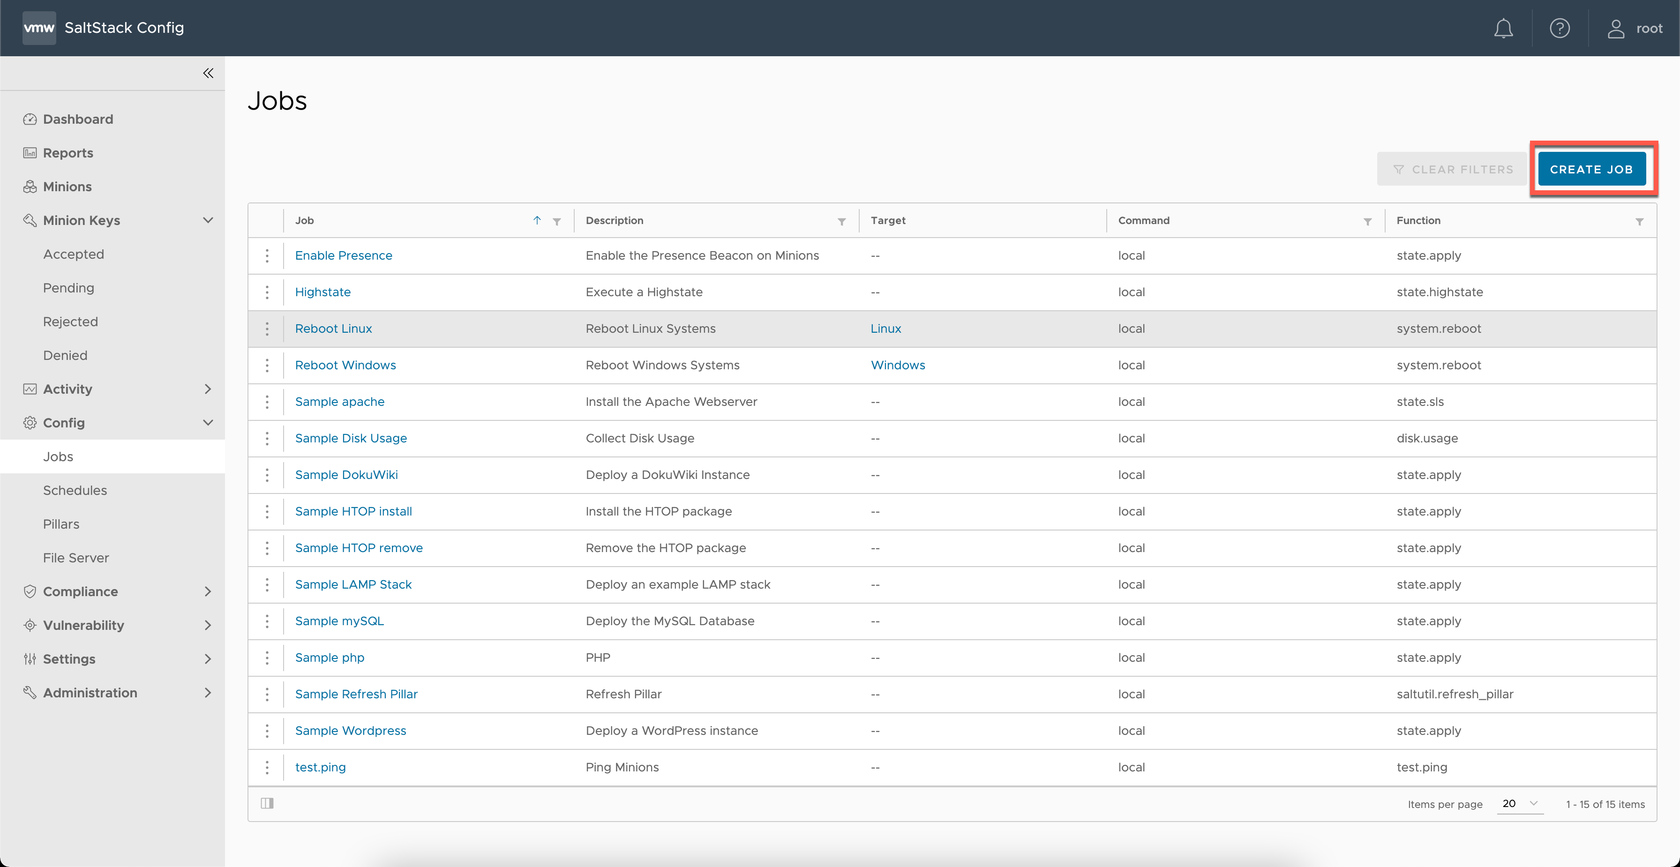Open the Highstate job
Viewport: 1680px width, 867px height.
click(323, 291)
